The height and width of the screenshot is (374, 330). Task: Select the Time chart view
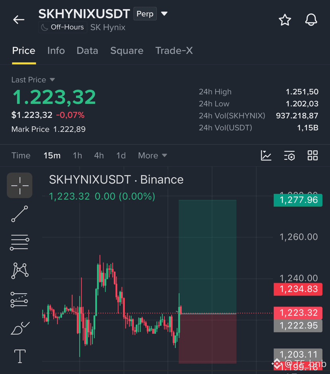(x=21, y=155)
